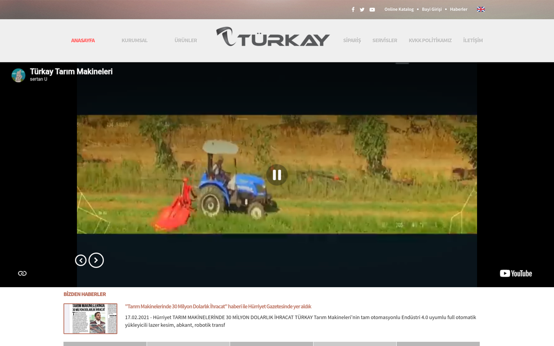Screen dimensions: 554x346
Task: Open the YouTube icon in top bar
Action: click(372, 10)
